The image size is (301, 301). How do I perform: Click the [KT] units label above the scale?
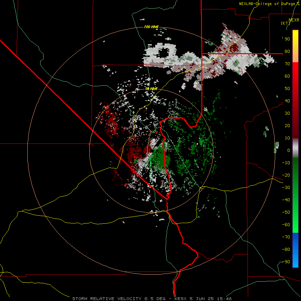(285, 23)
